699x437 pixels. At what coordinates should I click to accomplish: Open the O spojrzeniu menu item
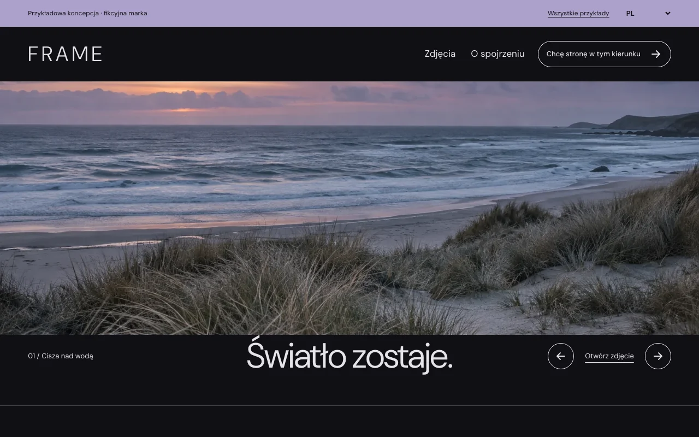pyautogui.click(x=497, y=54)
